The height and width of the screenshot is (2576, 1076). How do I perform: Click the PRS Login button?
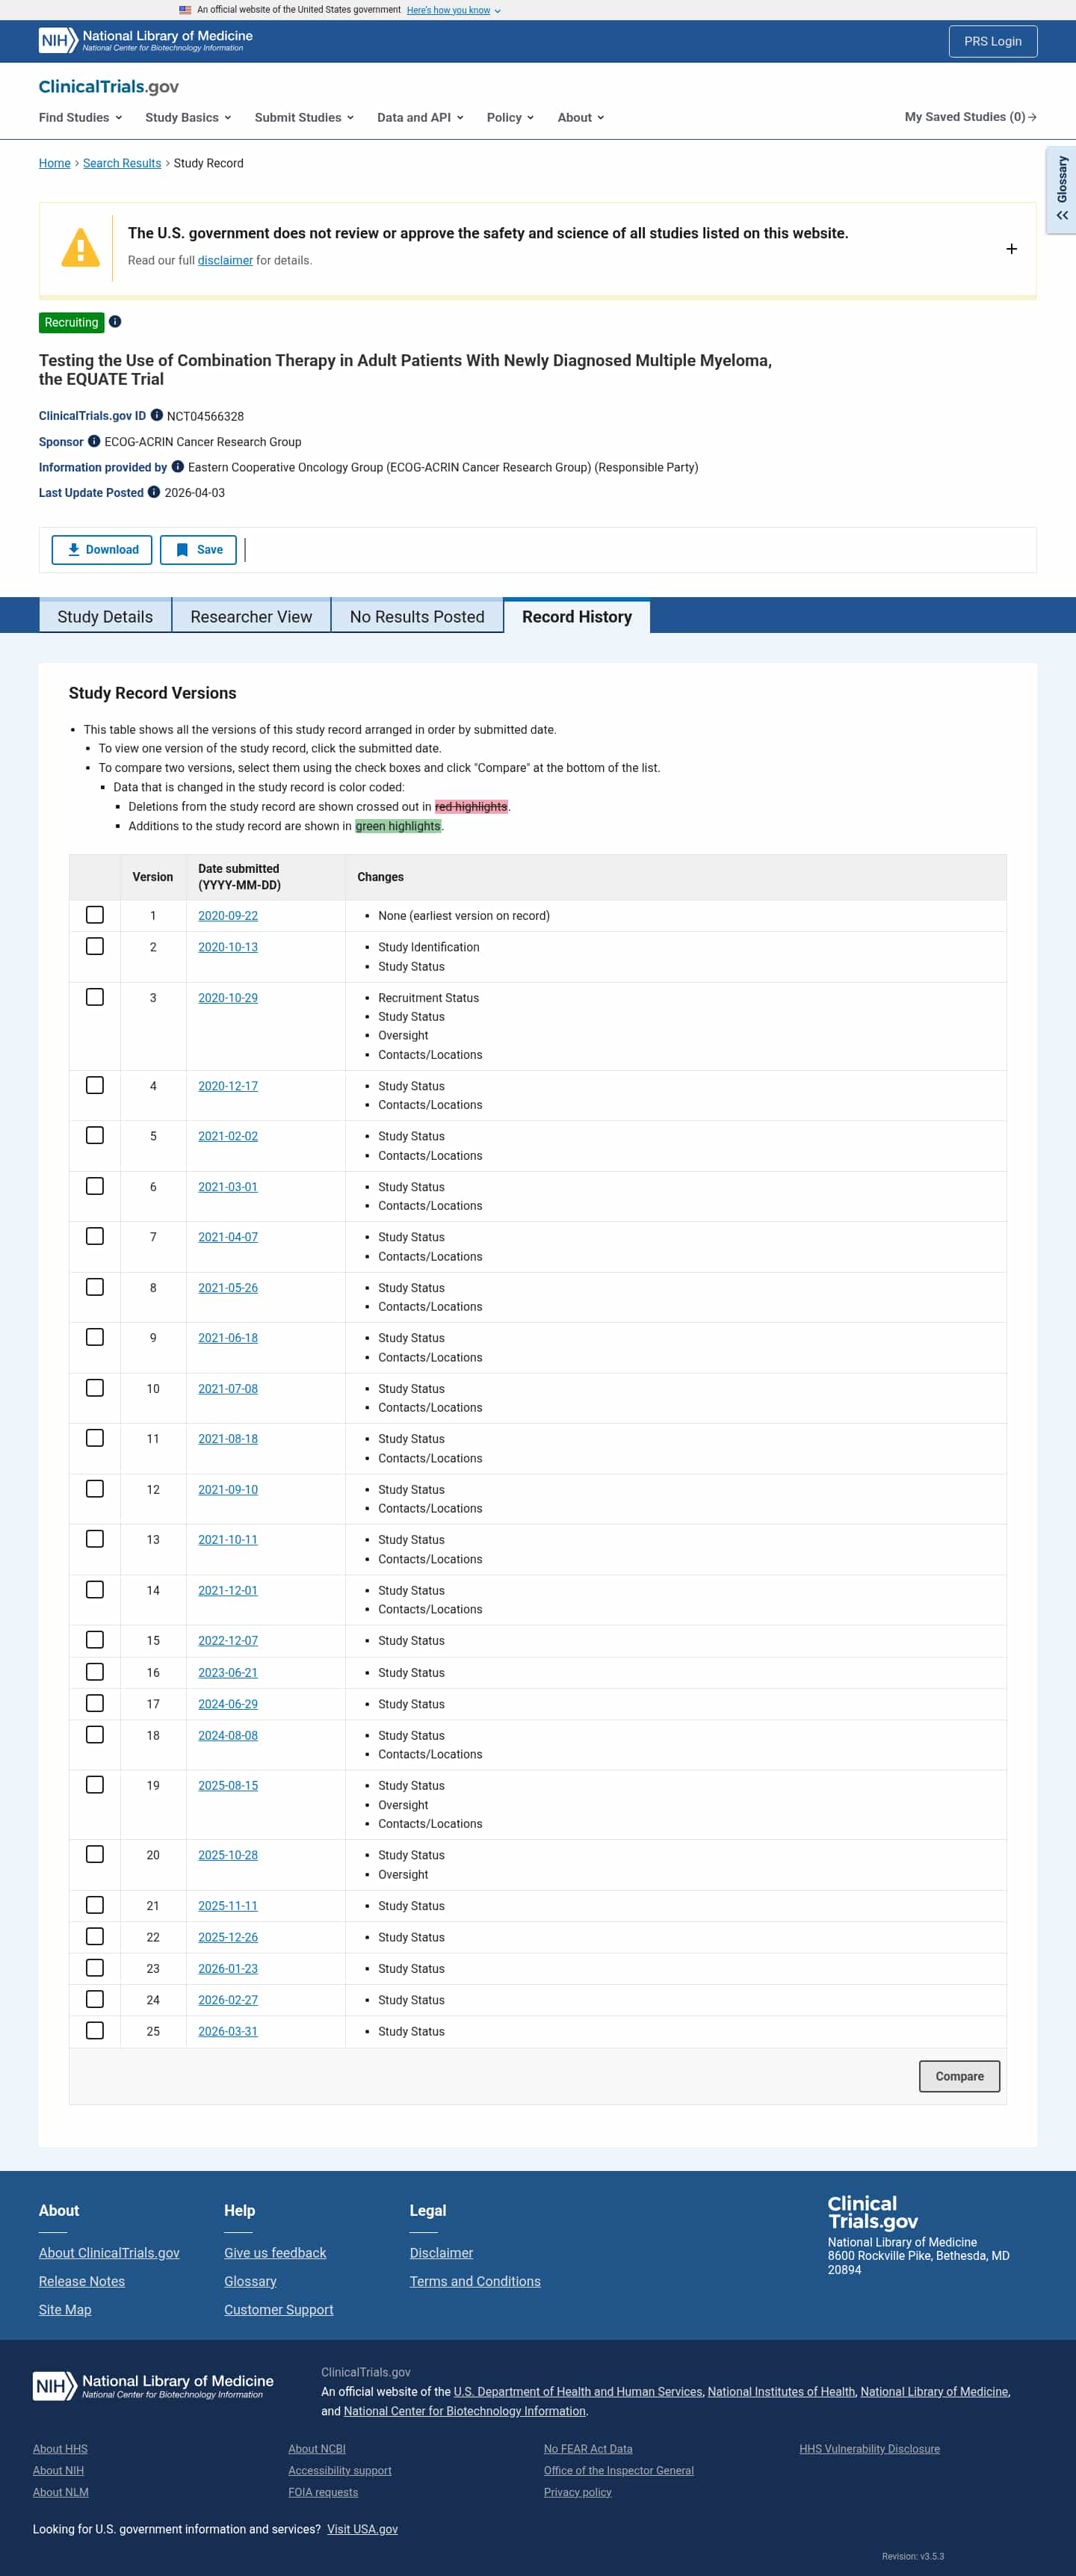(x=992, y=42)
